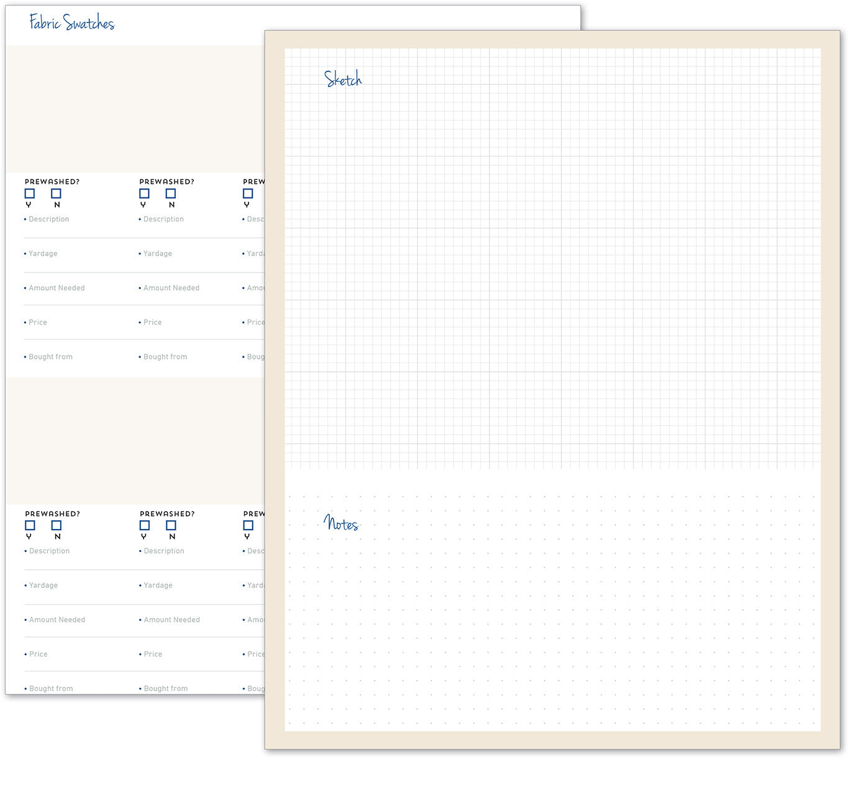The width and height of the screenshot is (849, 807).
Task: Tick N under the second Prewashed heading
Action: [x=171, y=194]
